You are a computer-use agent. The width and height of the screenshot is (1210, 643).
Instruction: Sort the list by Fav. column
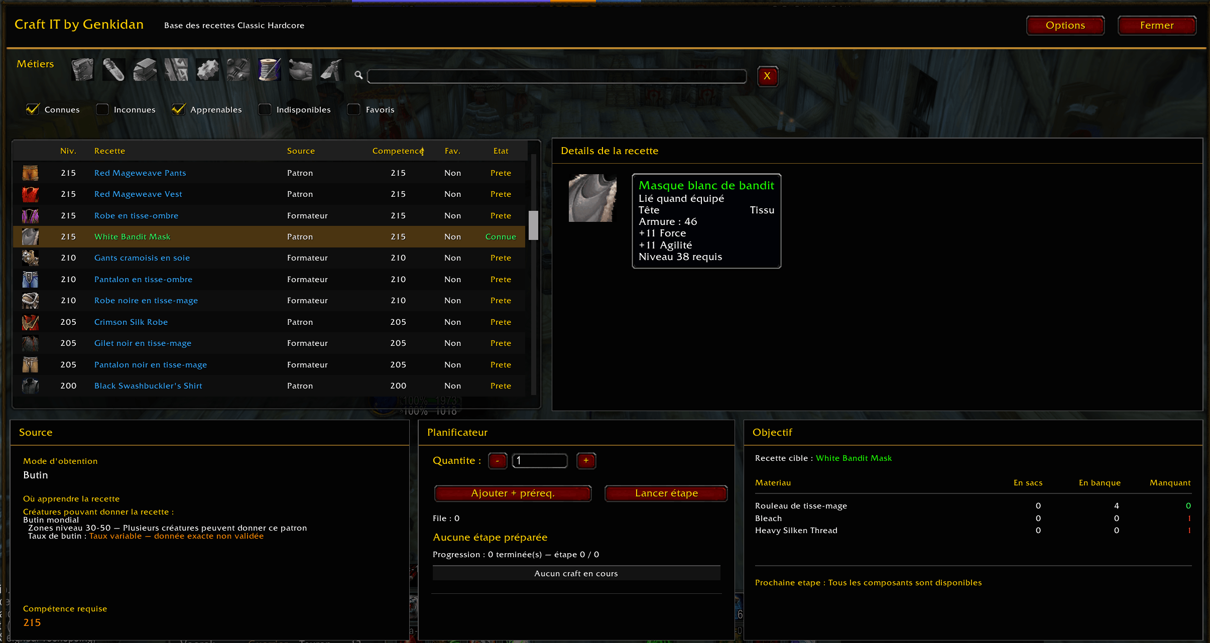click(x=452, y=151)
